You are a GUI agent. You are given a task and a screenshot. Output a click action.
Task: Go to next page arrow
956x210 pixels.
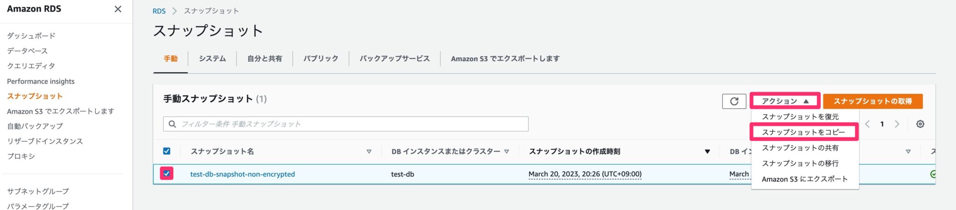tap(897, 124)
